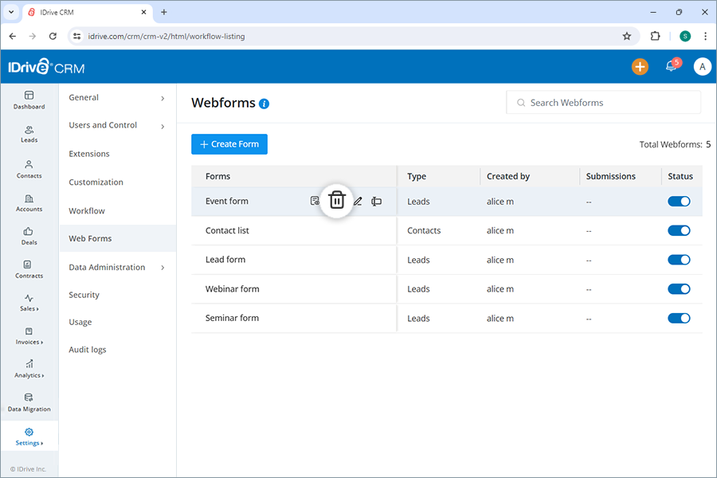This screenshot has width=717, height=478.
Task: Open the Leads section from the sidebar
Action: (x=29, y=134)
